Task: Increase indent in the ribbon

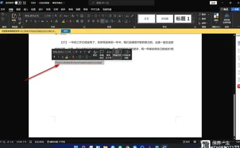Action: tap(115, 16)
